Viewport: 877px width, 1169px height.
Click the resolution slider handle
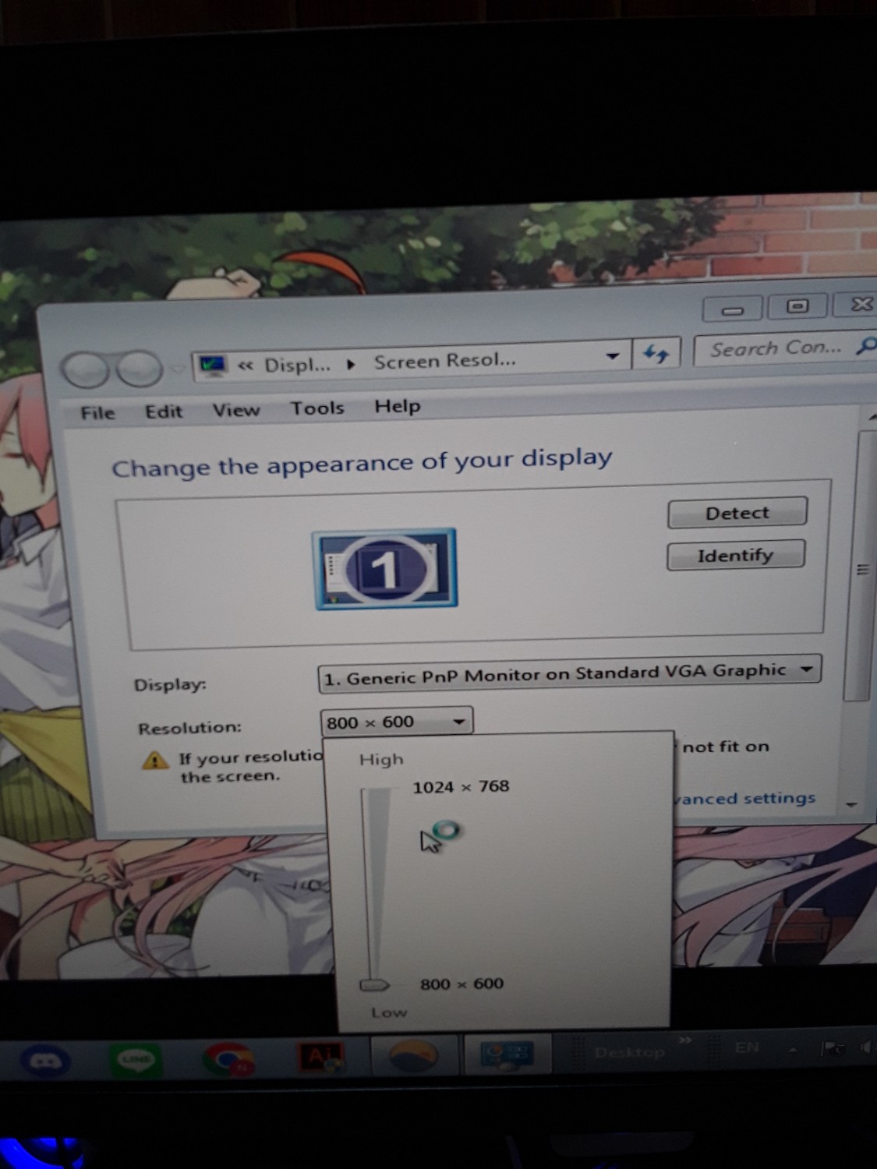click(x=375, y=986)
